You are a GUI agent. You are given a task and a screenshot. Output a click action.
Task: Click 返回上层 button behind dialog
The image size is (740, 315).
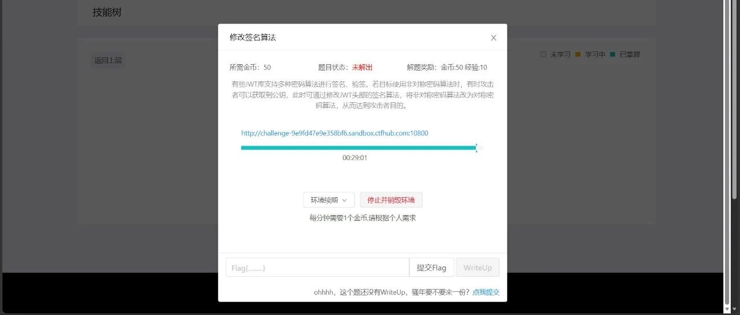point(109,60)
